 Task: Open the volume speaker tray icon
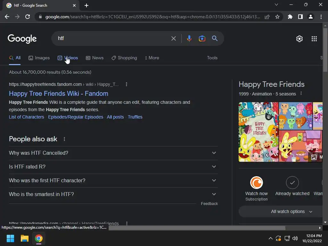click(295, 238)
